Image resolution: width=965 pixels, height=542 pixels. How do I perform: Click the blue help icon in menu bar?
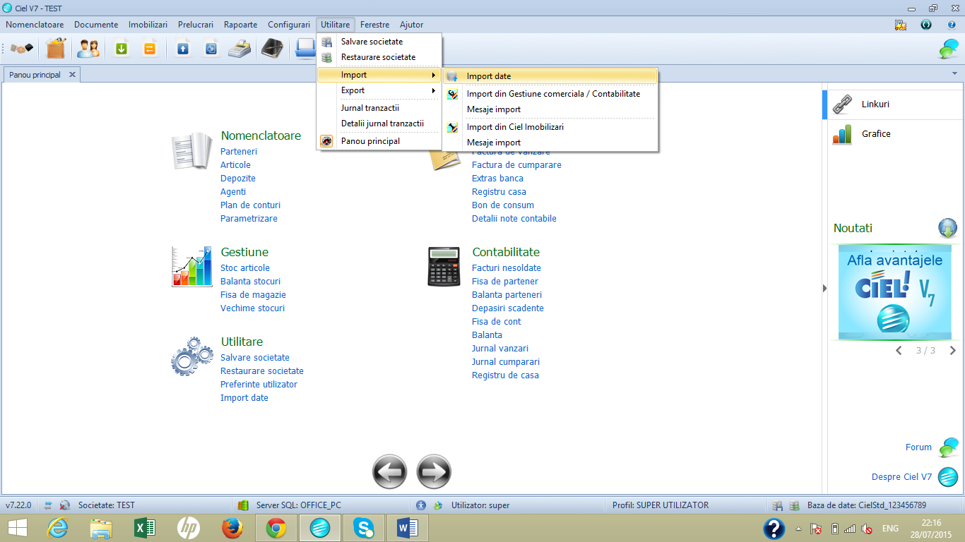coord(952,25)
